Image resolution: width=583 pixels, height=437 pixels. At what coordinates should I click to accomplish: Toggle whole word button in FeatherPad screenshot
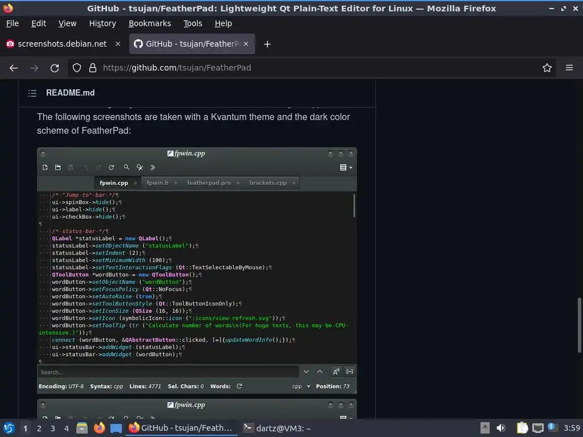pos(350,372)
